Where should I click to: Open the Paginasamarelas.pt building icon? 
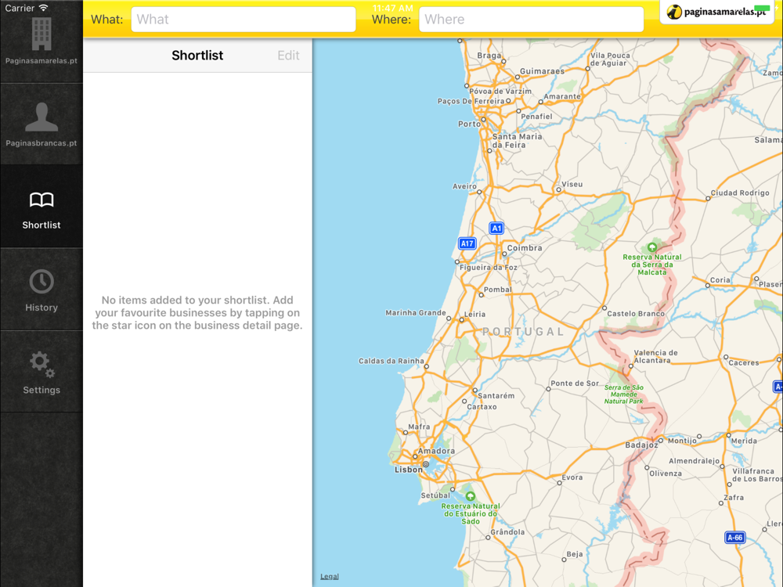(41, 34)
